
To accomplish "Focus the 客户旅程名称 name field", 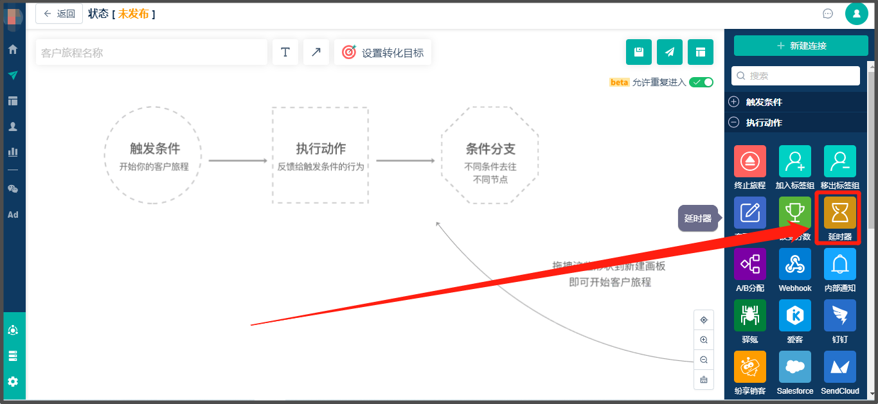I will click(151, 52).
